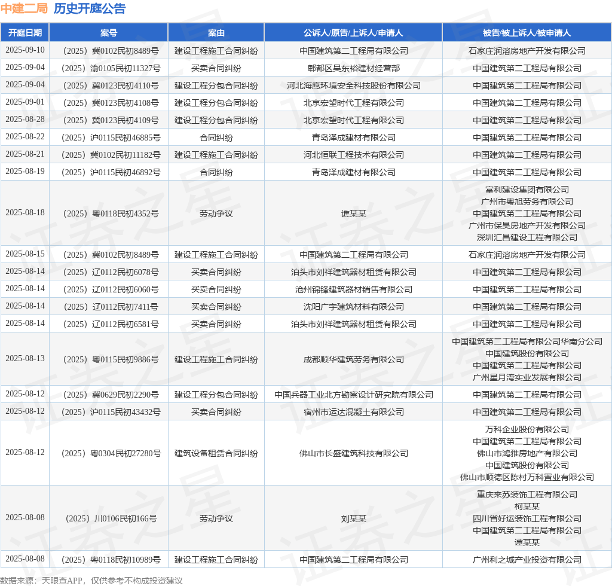The image size is (612, 586).
Task: Click the 公诉人/原告/上诉人/申请人 column header
Action: [353, 33]
